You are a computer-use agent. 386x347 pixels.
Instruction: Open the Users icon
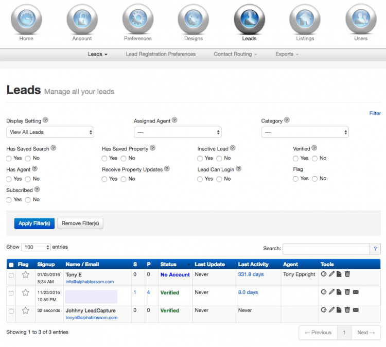click(361, 19)
